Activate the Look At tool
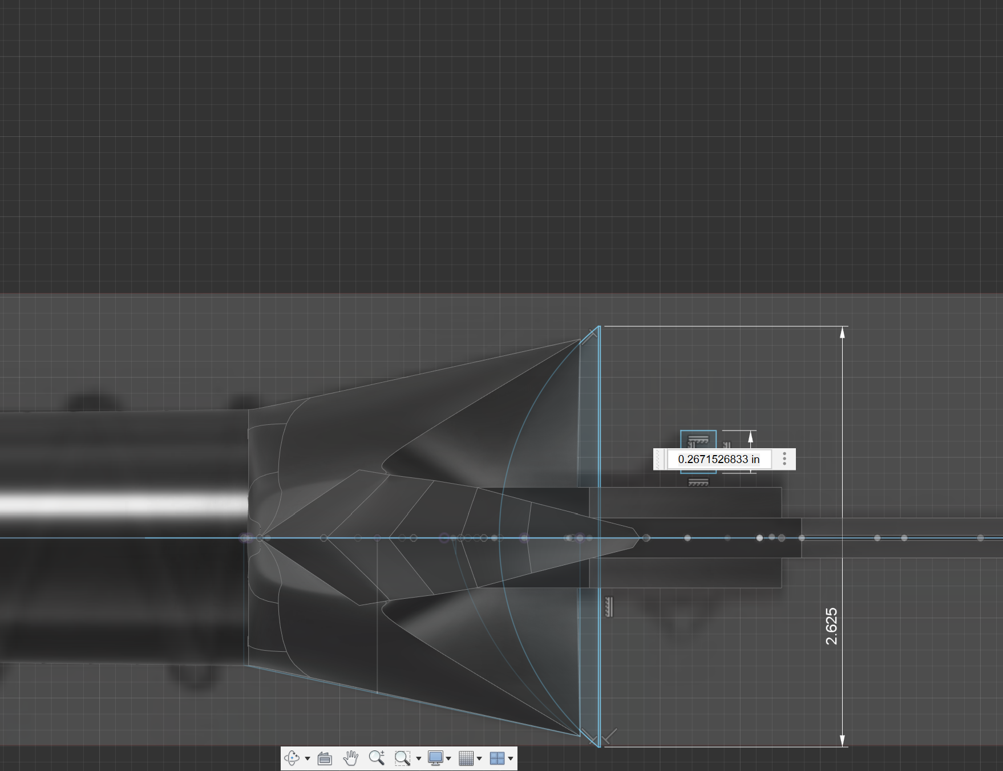Viewport: 1003px width, 771px height. 325,758
